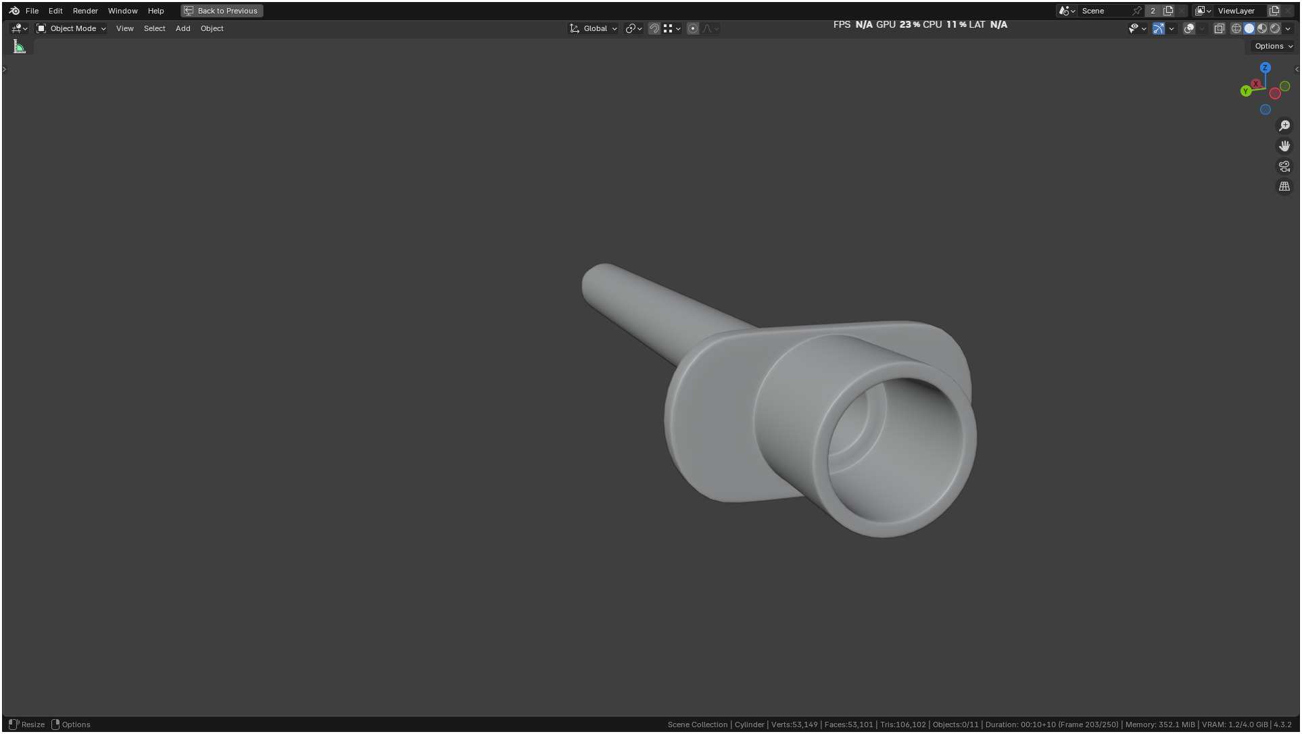The width and height of the screenshot is (1302, 734).
Task: Click the ViewLayer name field
Action: point(1240,11)
